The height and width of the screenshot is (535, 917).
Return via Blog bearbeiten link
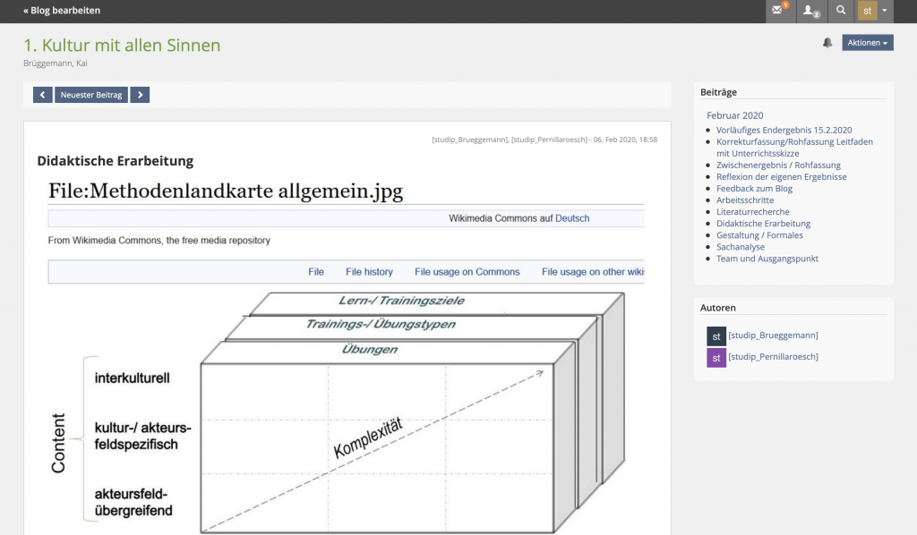(x=62, y=11)
